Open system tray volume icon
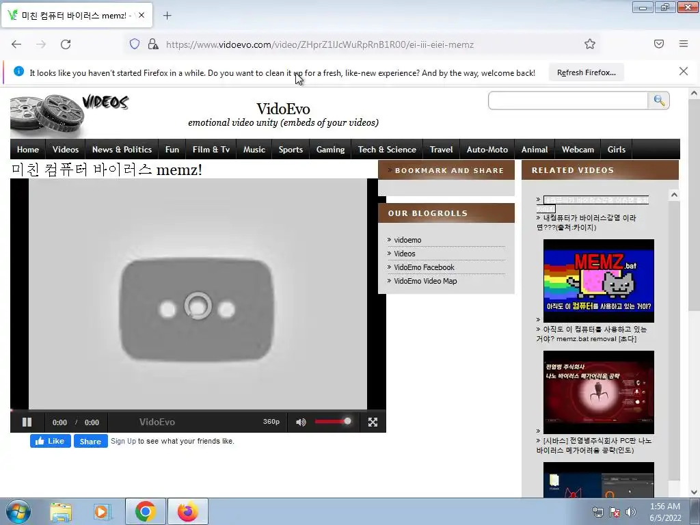700x525 pixels. tap(631, 512)
